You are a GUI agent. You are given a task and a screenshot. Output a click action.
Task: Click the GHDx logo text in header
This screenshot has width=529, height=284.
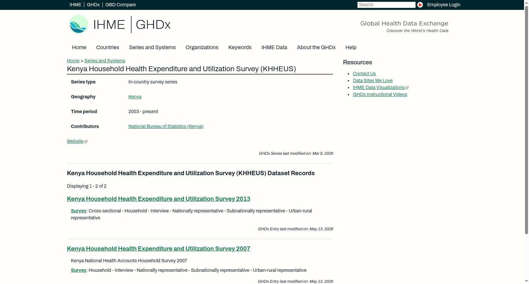(x=153, y=25)
